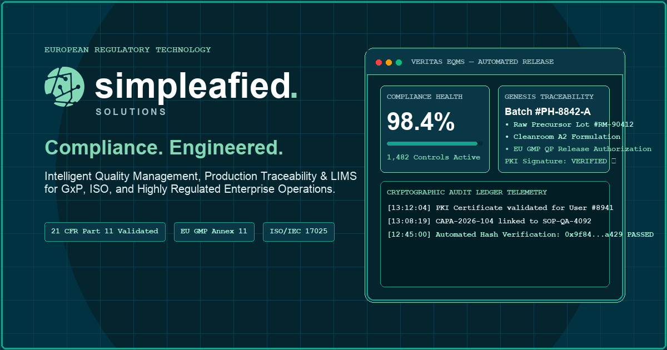Click the Intelligent Quality Management description text

click(x=201, y=183)
